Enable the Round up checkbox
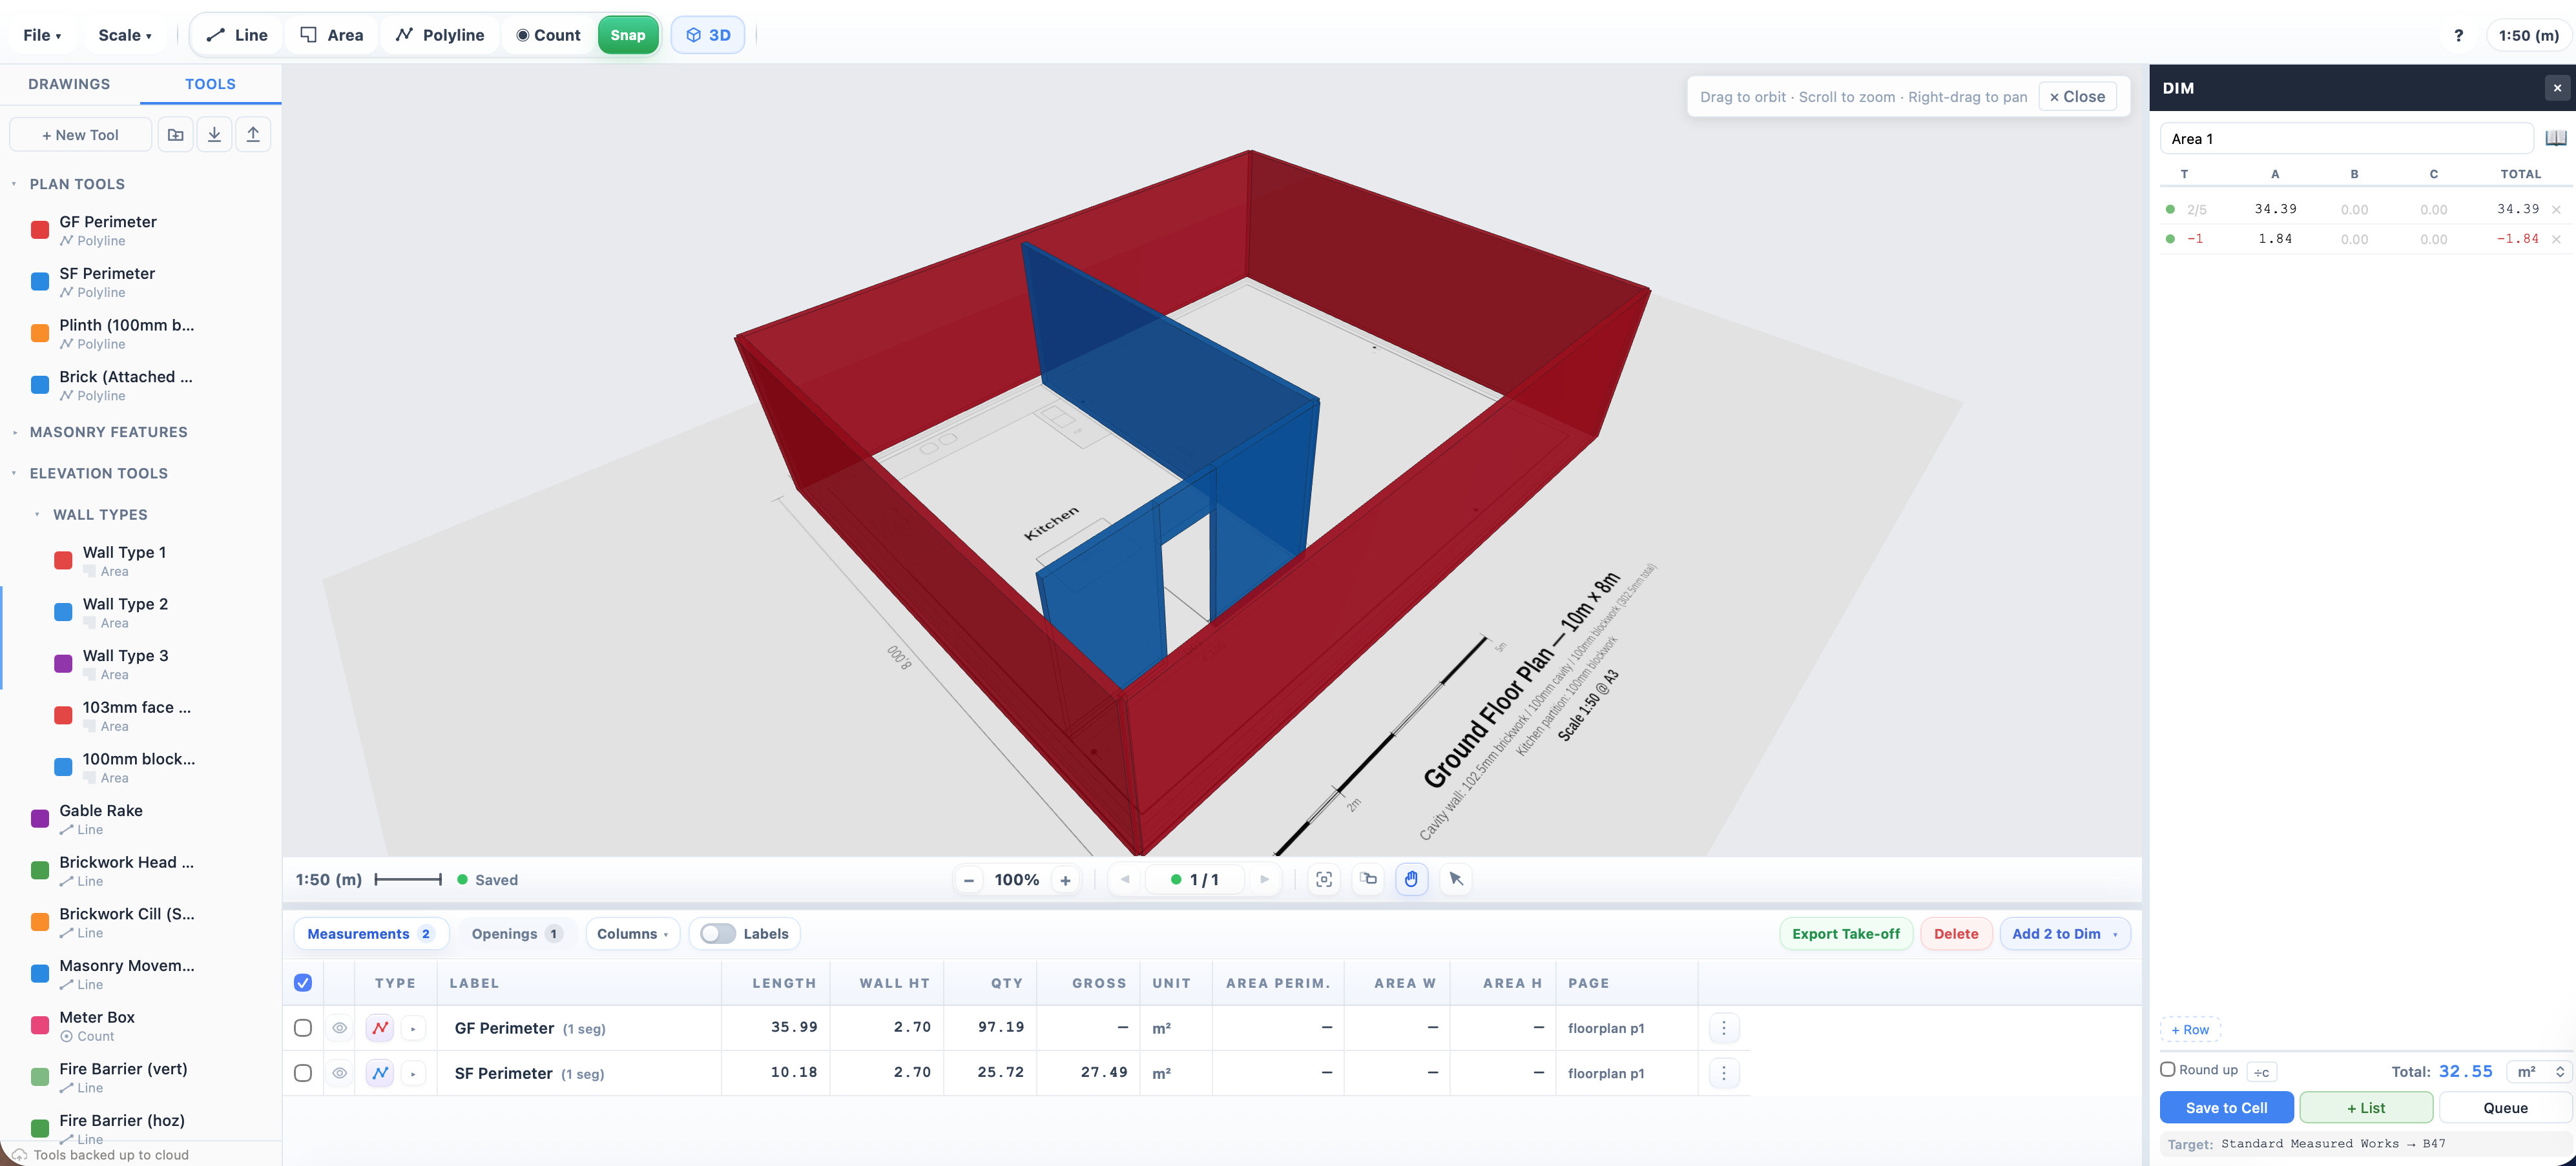 pyautogui.click(x=2167, y=1069)
